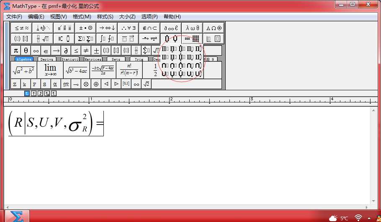Open the 视图(V) menu
Image resolution: width=381 pixels, height=222 pixels.
(59, 16)
